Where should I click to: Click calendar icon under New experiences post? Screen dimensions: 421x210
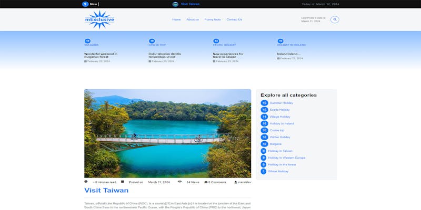pyautogui.click(x=214, y=61)
